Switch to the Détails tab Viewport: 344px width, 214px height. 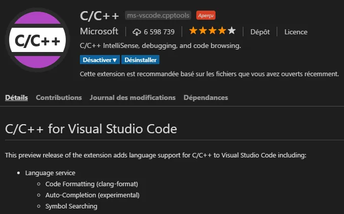point(16,97)
